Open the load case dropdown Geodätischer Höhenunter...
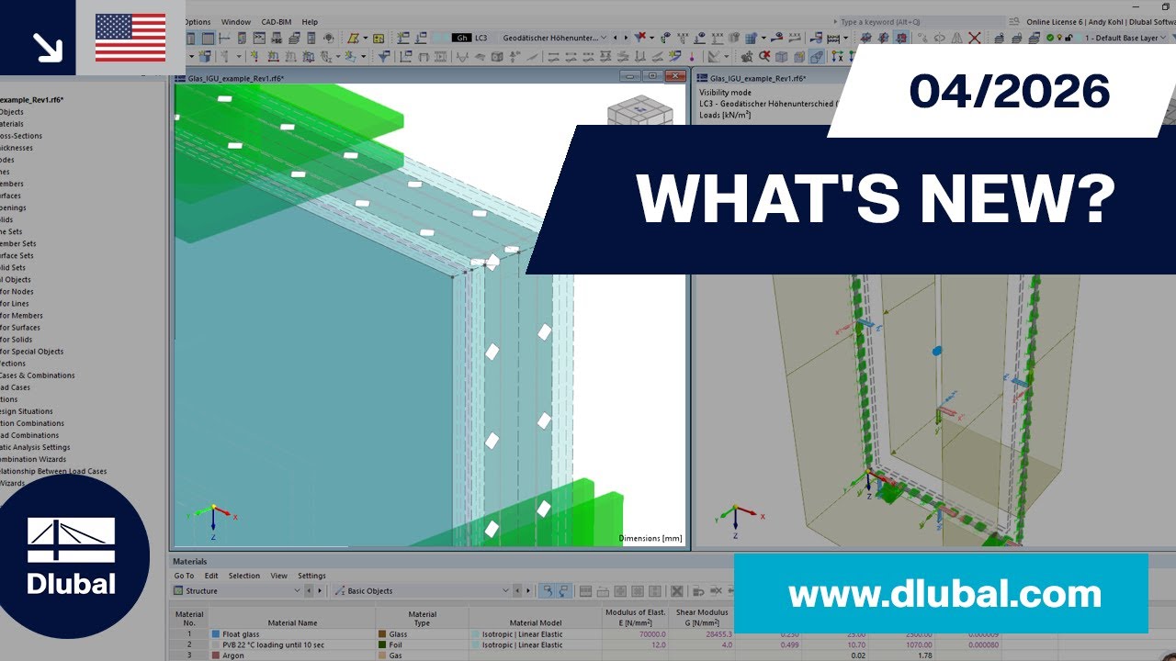This screenshot has width=1176, height=661. [x=556, y=38]
